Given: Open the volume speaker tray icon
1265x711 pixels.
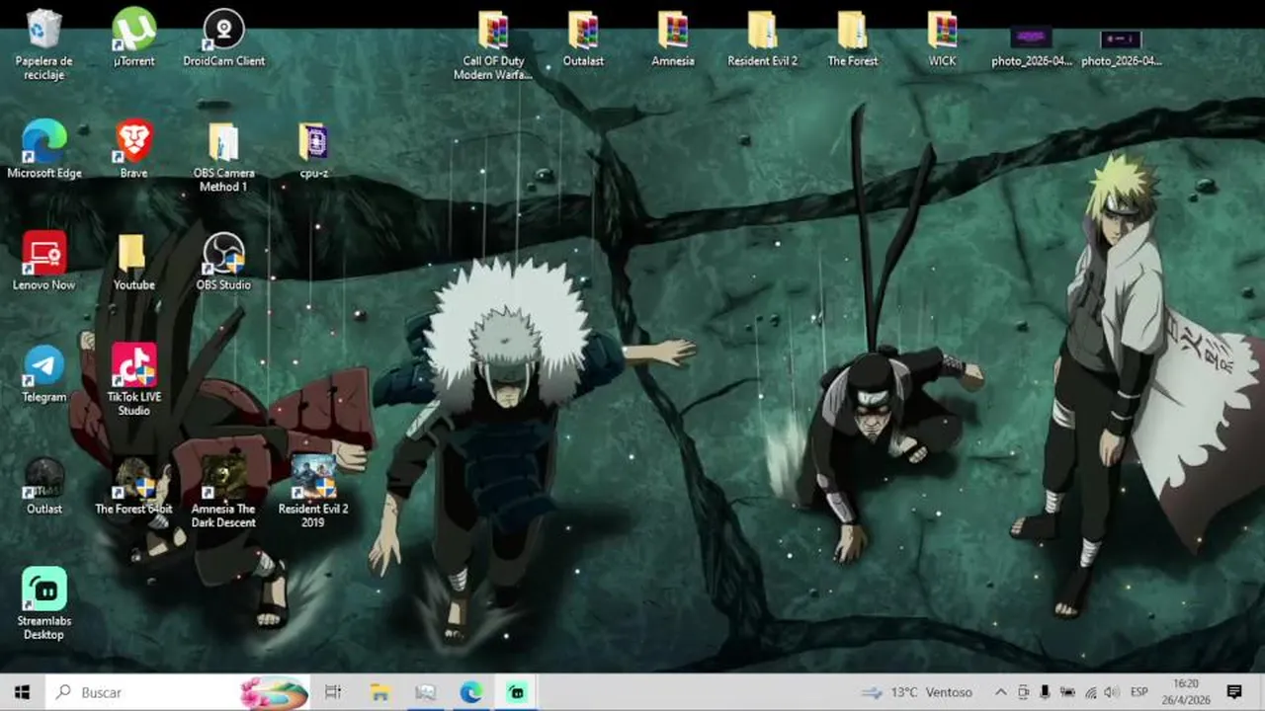Looking at the screenshot, I should [x=1112, y=692].
